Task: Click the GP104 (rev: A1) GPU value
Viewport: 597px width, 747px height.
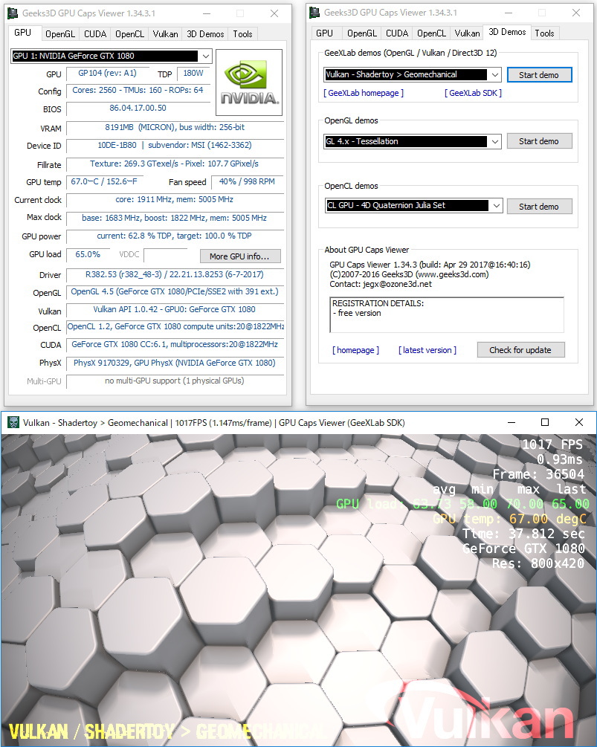Action: pyautogui.click(x=107, y=74)
